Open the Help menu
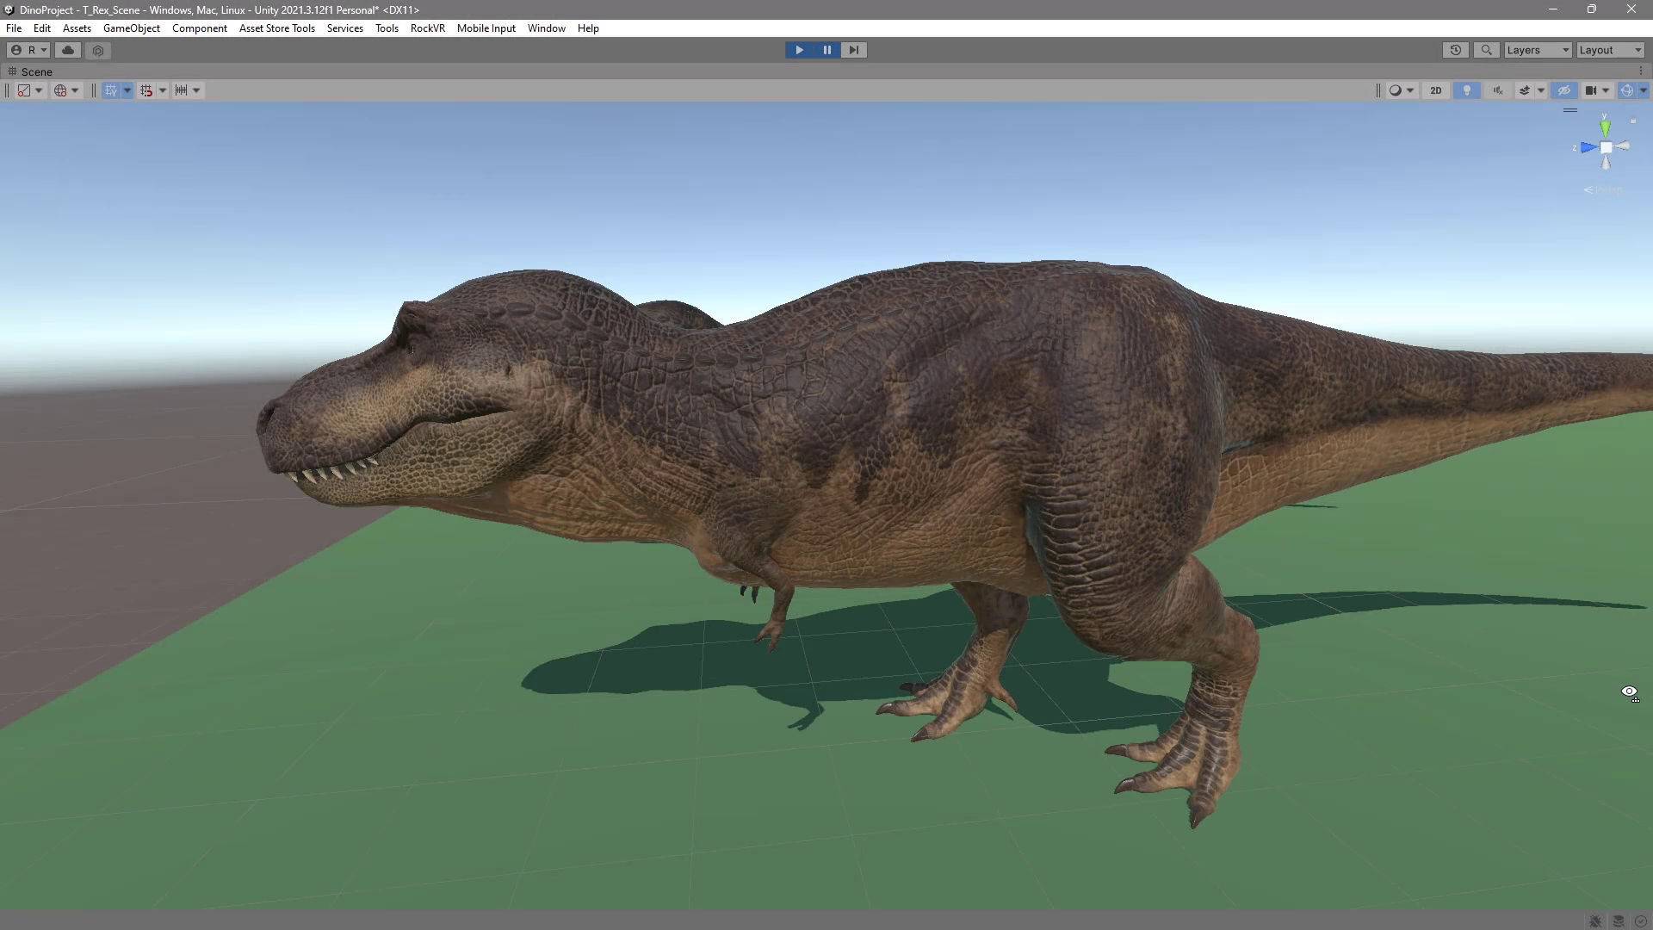Viewport: 1653px width, 930px height. coord(588,28)
